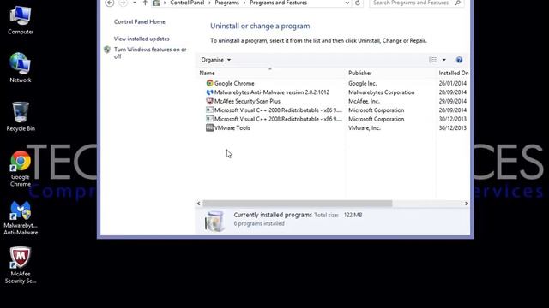Viewport: 549px width, 308px height.
Task: Select the Malwarebytes Anti-Malware desktop shortcut
Action: 21,218
